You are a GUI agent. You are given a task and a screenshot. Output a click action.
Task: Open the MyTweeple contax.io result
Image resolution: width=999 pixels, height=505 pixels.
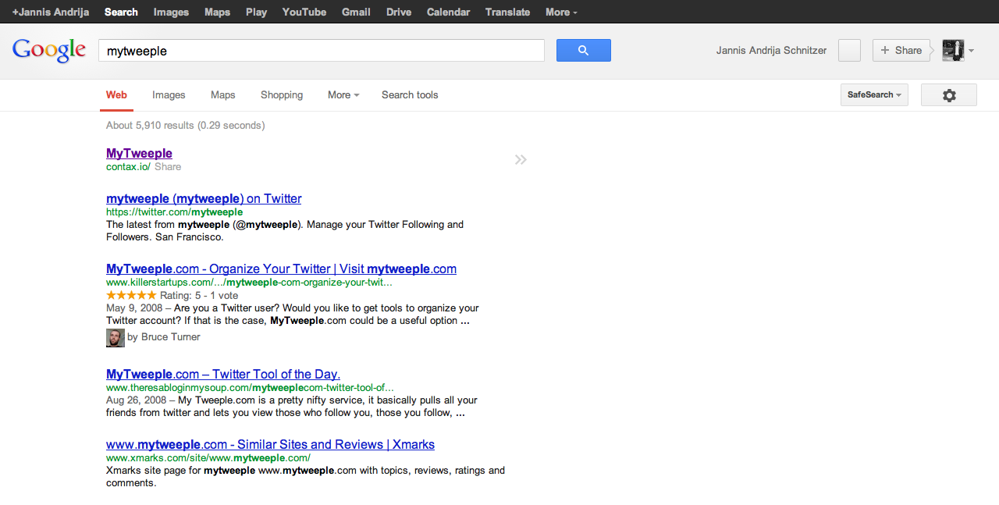pyautogui.click(x=139, y=153)
